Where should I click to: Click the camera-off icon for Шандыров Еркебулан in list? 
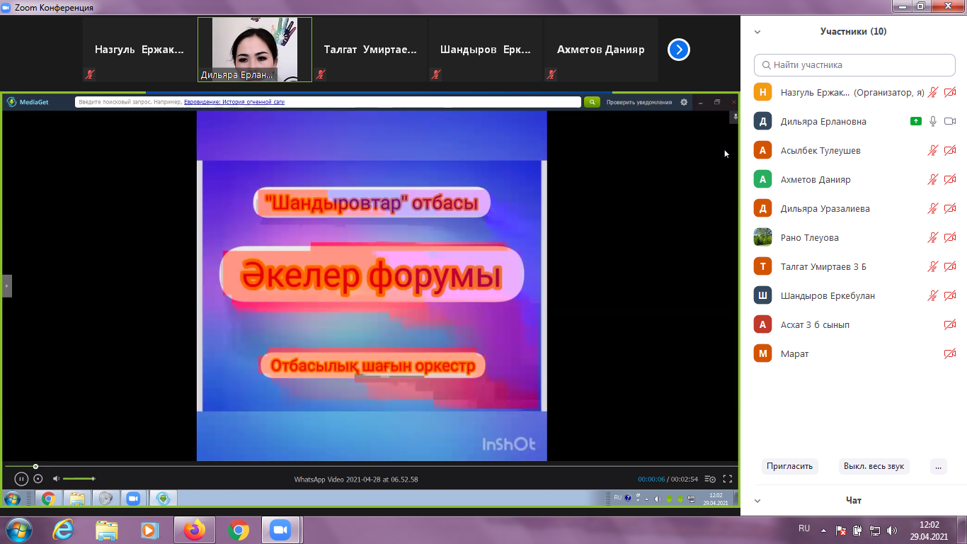950,295
